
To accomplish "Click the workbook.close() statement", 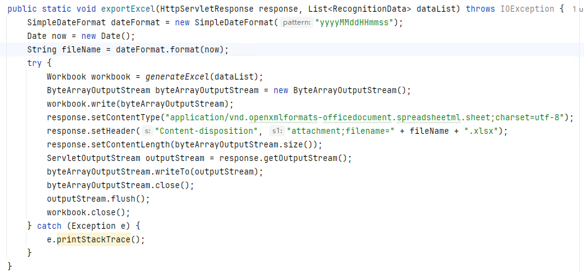I will tap(88, 212).
